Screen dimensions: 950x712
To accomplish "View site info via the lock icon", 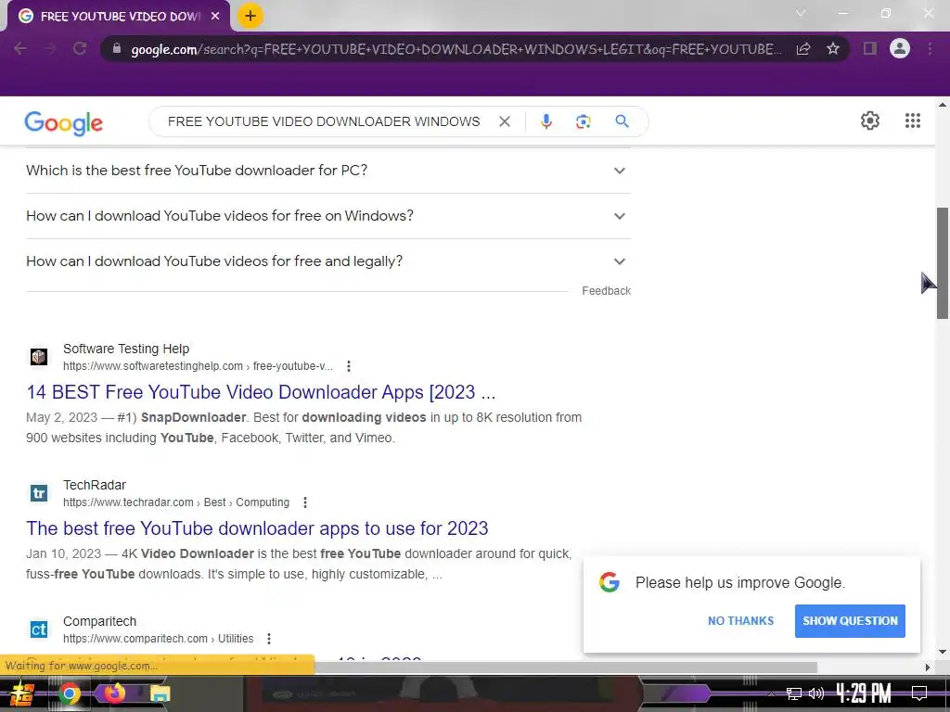I will click(117, 48).
